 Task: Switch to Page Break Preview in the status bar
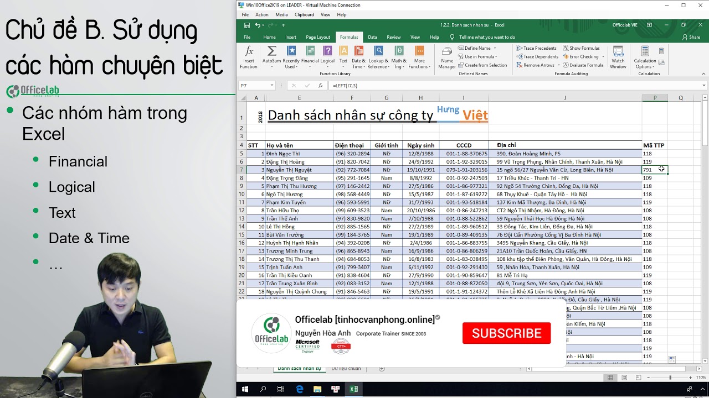[x=638, y=378]
